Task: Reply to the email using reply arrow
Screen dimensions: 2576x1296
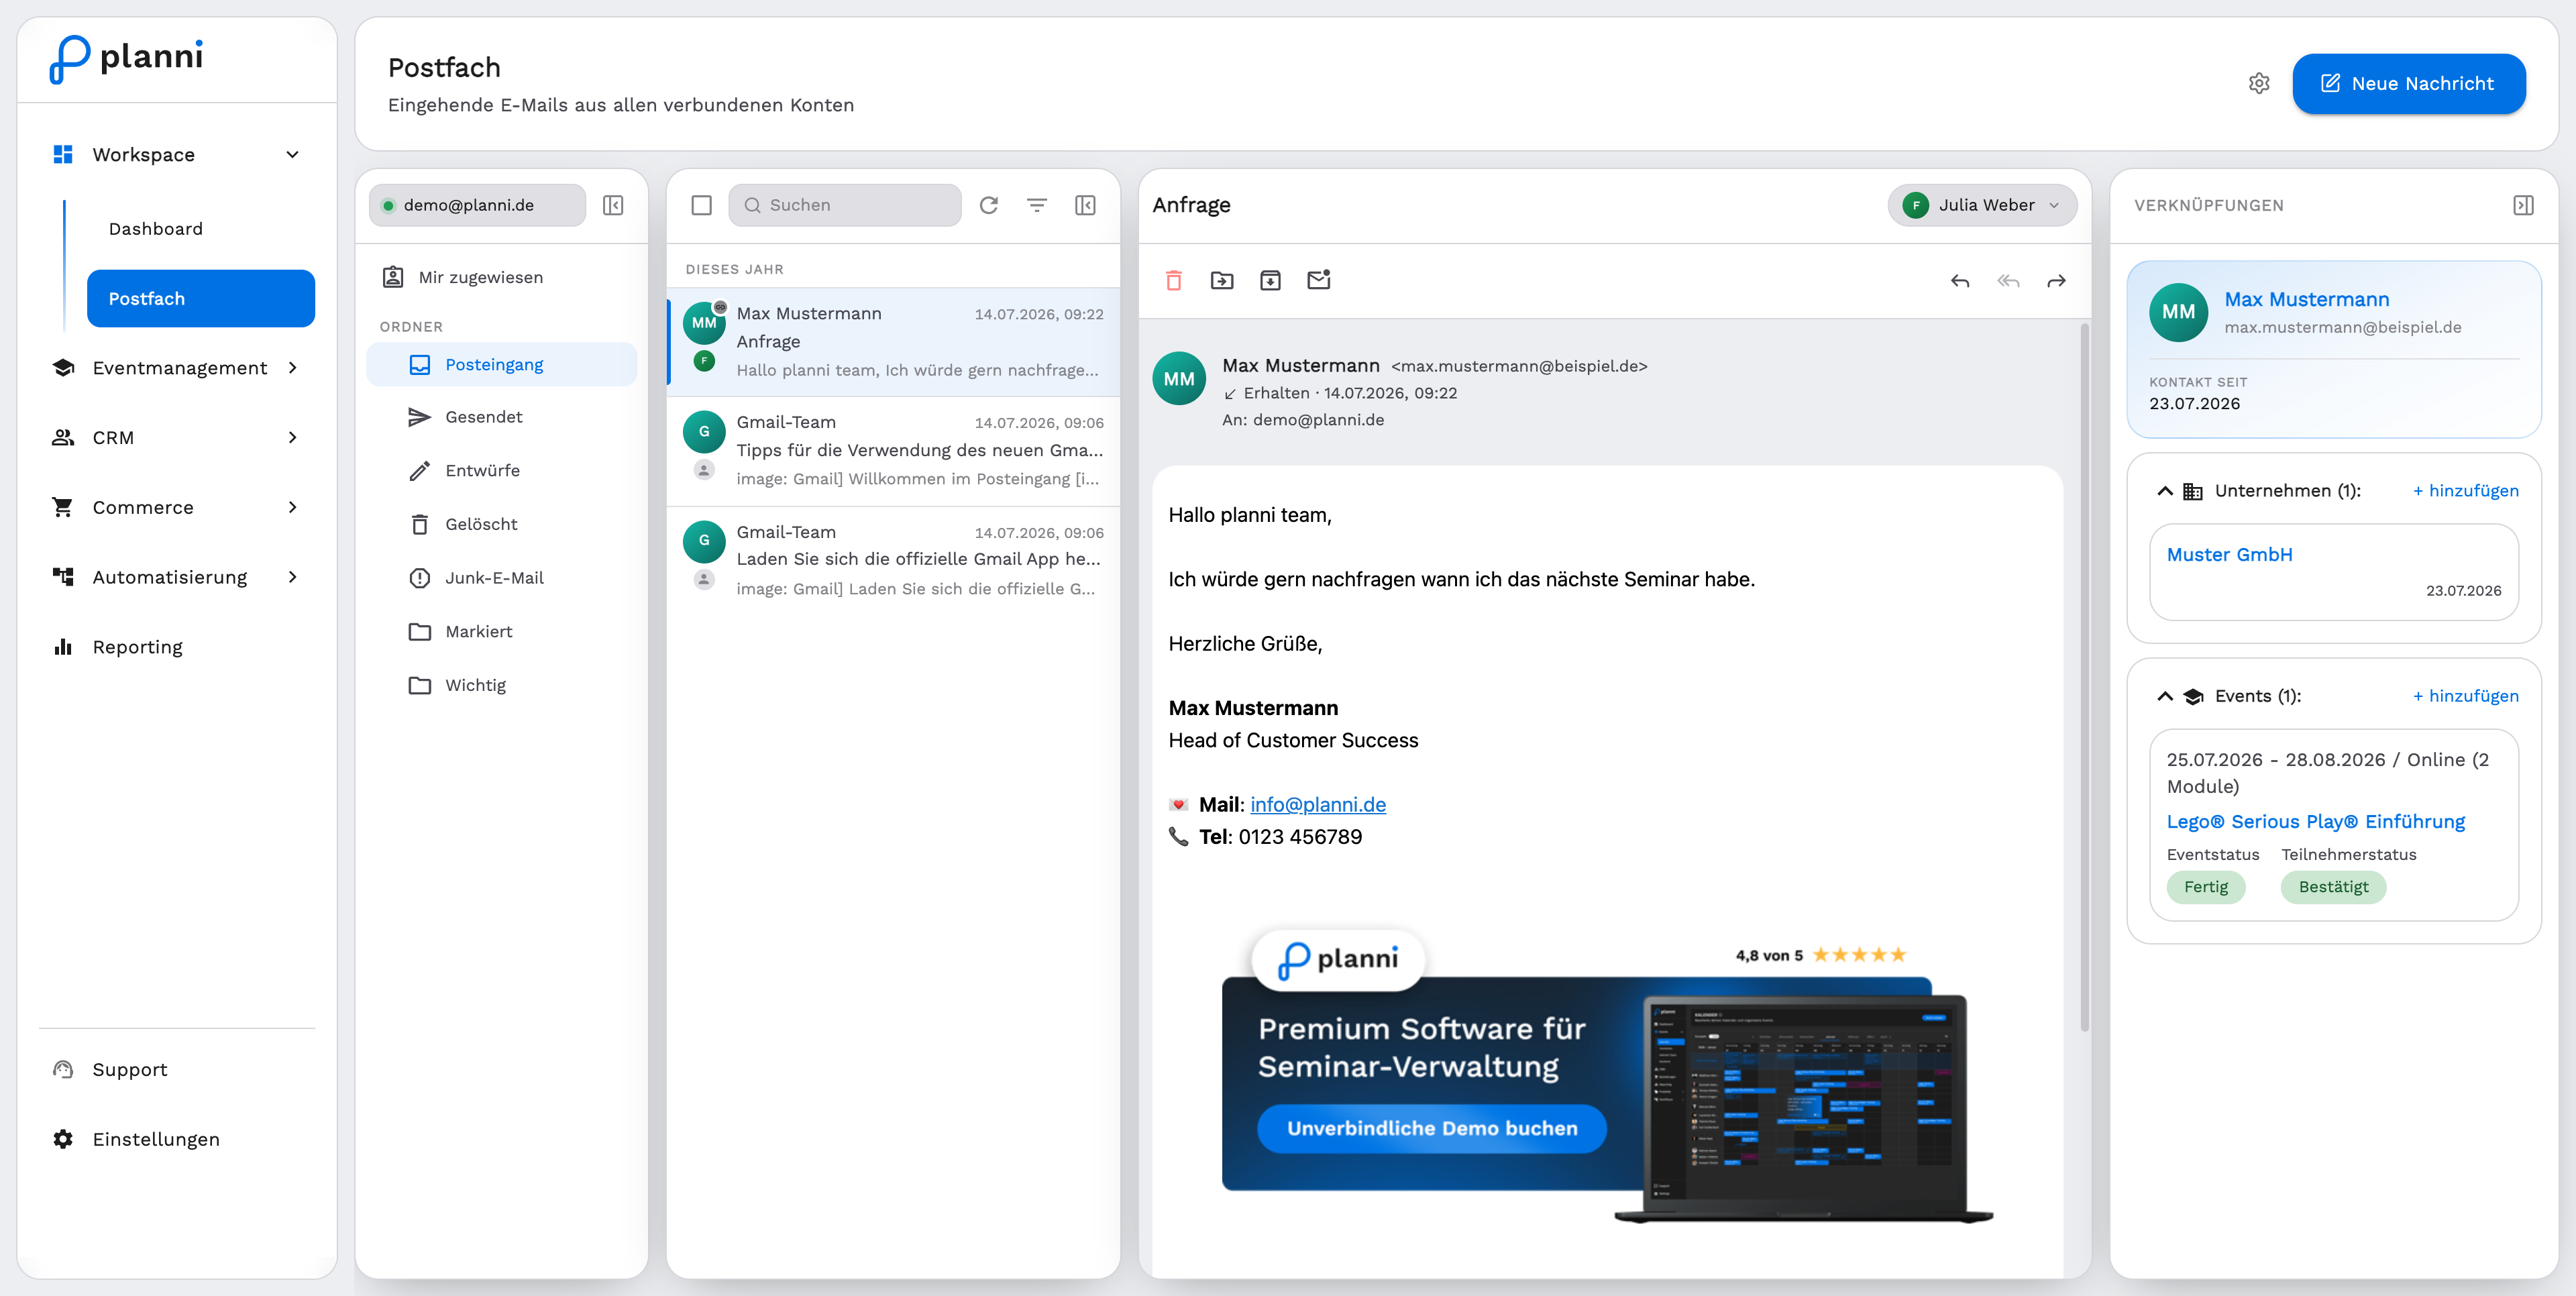Action: click(1960, 281)
